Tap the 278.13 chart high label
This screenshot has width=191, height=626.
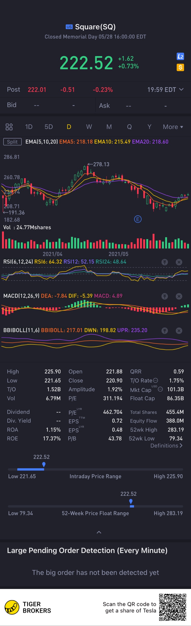click(x=101, y=164)
